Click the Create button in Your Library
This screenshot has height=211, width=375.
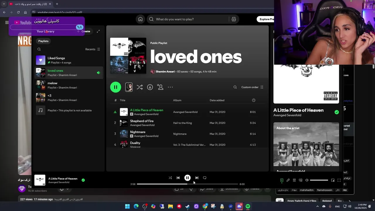click(x=84, y=31)
